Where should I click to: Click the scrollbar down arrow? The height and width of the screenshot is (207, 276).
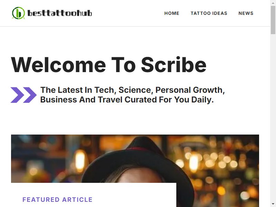(x=273, y=204)
